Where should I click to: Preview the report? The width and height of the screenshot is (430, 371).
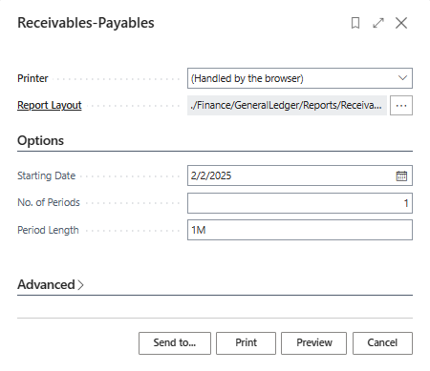(313, 343)
